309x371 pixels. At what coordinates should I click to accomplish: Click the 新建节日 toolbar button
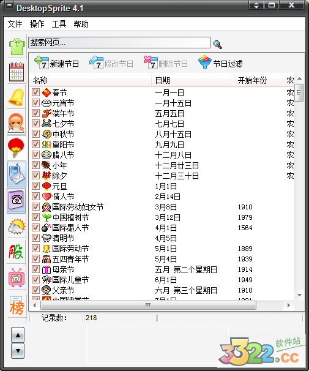pyautogui.click(x=56, y=63)
